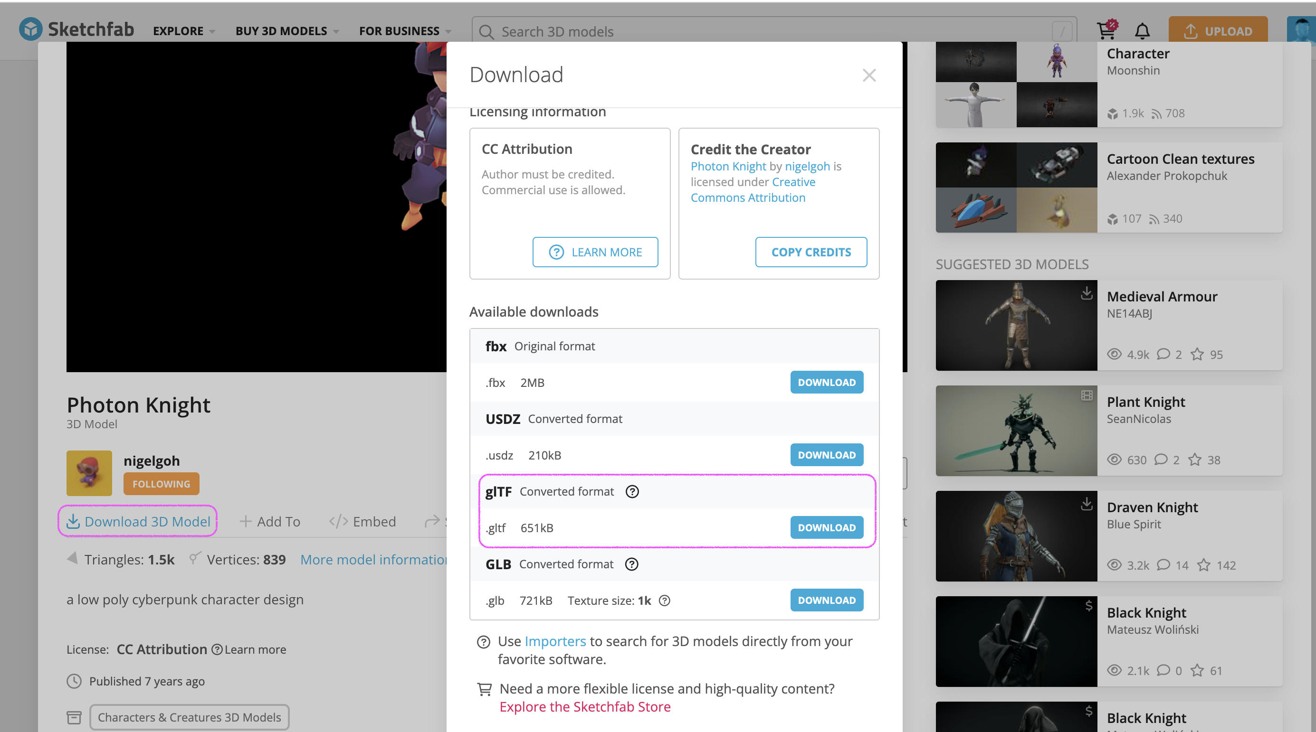Click the glTF format help icon

[x=632, y=492]
